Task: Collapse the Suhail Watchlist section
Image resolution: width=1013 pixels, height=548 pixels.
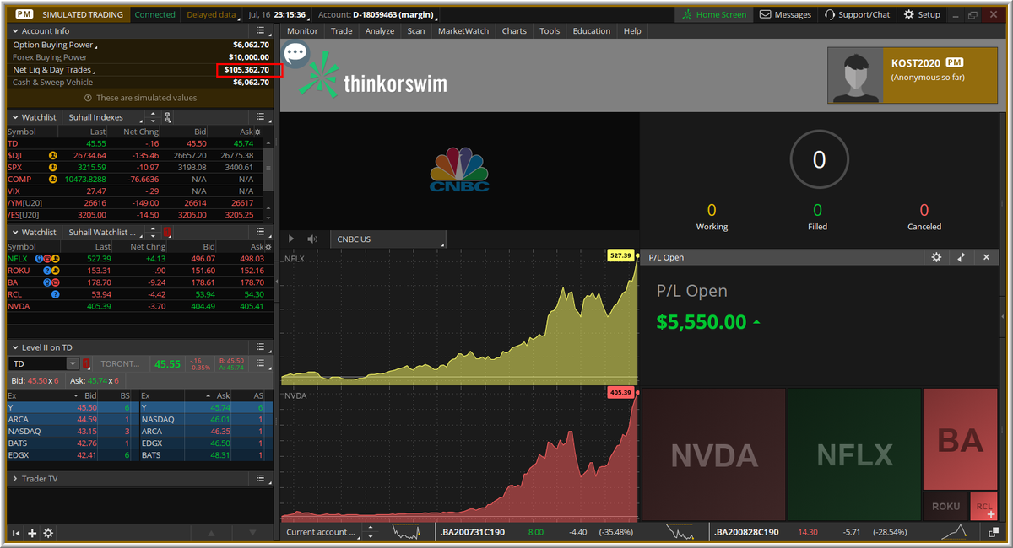Action: (14, 232)
